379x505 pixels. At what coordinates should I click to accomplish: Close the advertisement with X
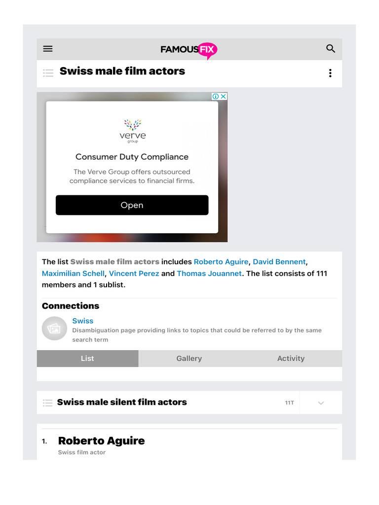click(x=223, y=97)
